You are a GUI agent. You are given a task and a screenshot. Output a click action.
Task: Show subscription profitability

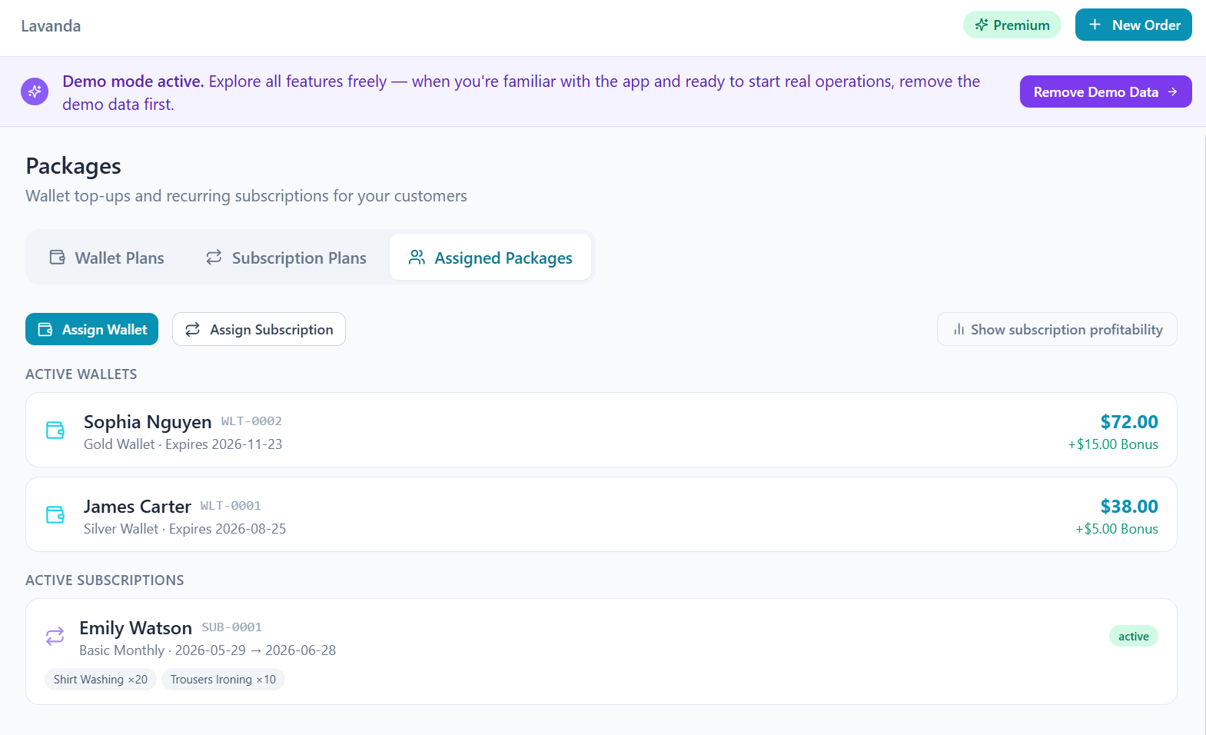click(1057, 329)
